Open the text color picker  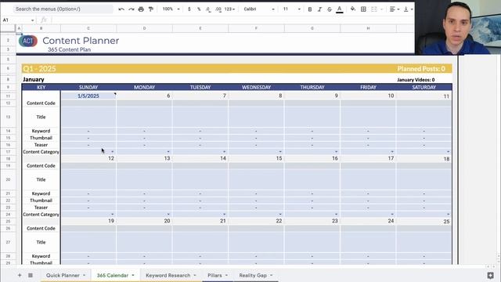[x=340, y=9]
